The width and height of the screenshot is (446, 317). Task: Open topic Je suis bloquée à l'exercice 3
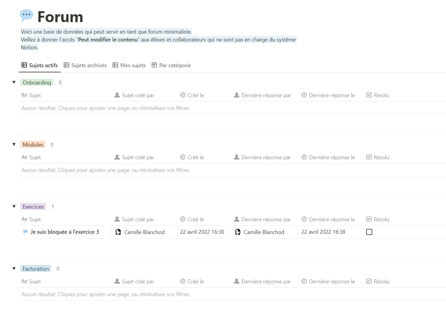pyautogui.click(x=65, y=232)
